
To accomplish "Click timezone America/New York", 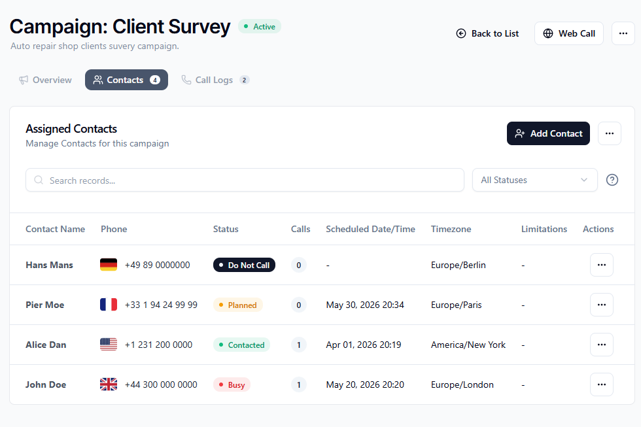I will point(468,345).
